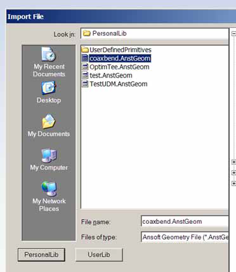Screen dimensions: 236x272
Task: Go to Desktop shortcut icon
Action: coord(48,88)
